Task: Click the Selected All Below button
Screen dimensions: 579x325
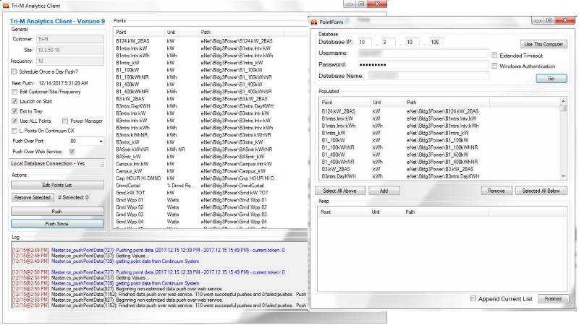Action: 541,191
